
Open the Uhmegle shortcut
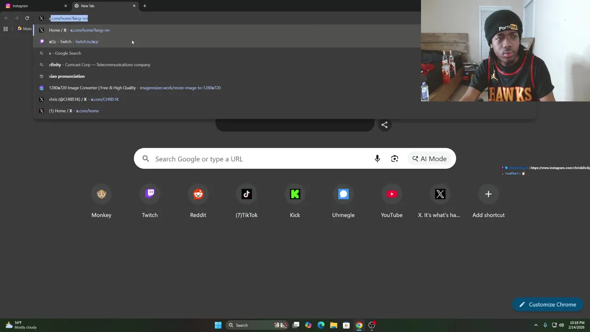tap(343, 202)
